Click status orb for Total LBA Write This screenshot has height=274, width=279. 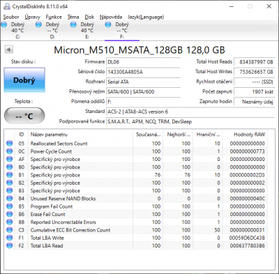[10, 238]
